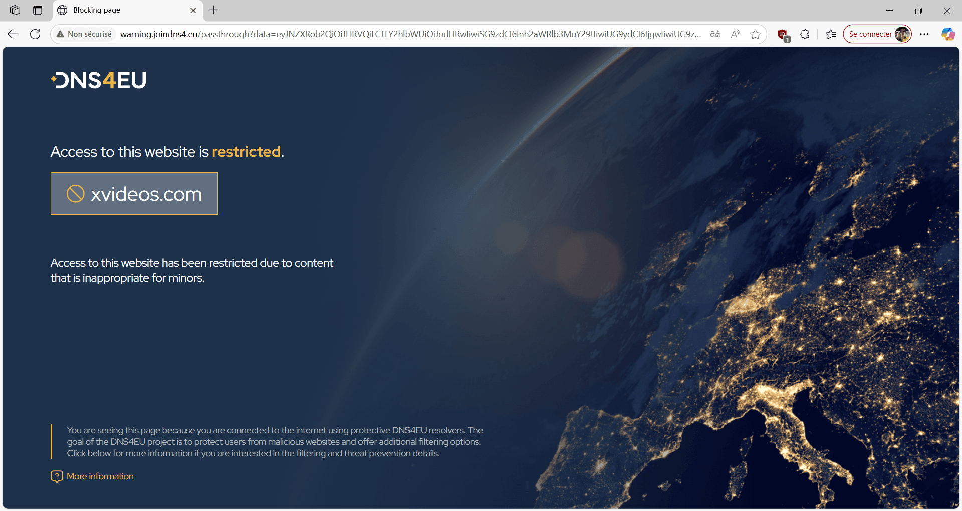Image resolution: width=962 pixels, height=511 pixels.
Task: Open the tab actions menu icon
Action: coord(38,10)
